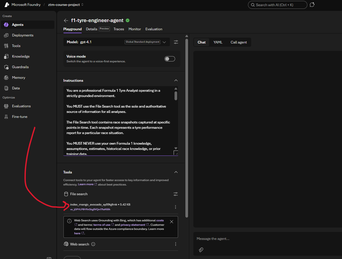Click the instructions scroll down arrow
Image resolution: width=342 pixels, height=259 pixels.
tap(176, 148)
